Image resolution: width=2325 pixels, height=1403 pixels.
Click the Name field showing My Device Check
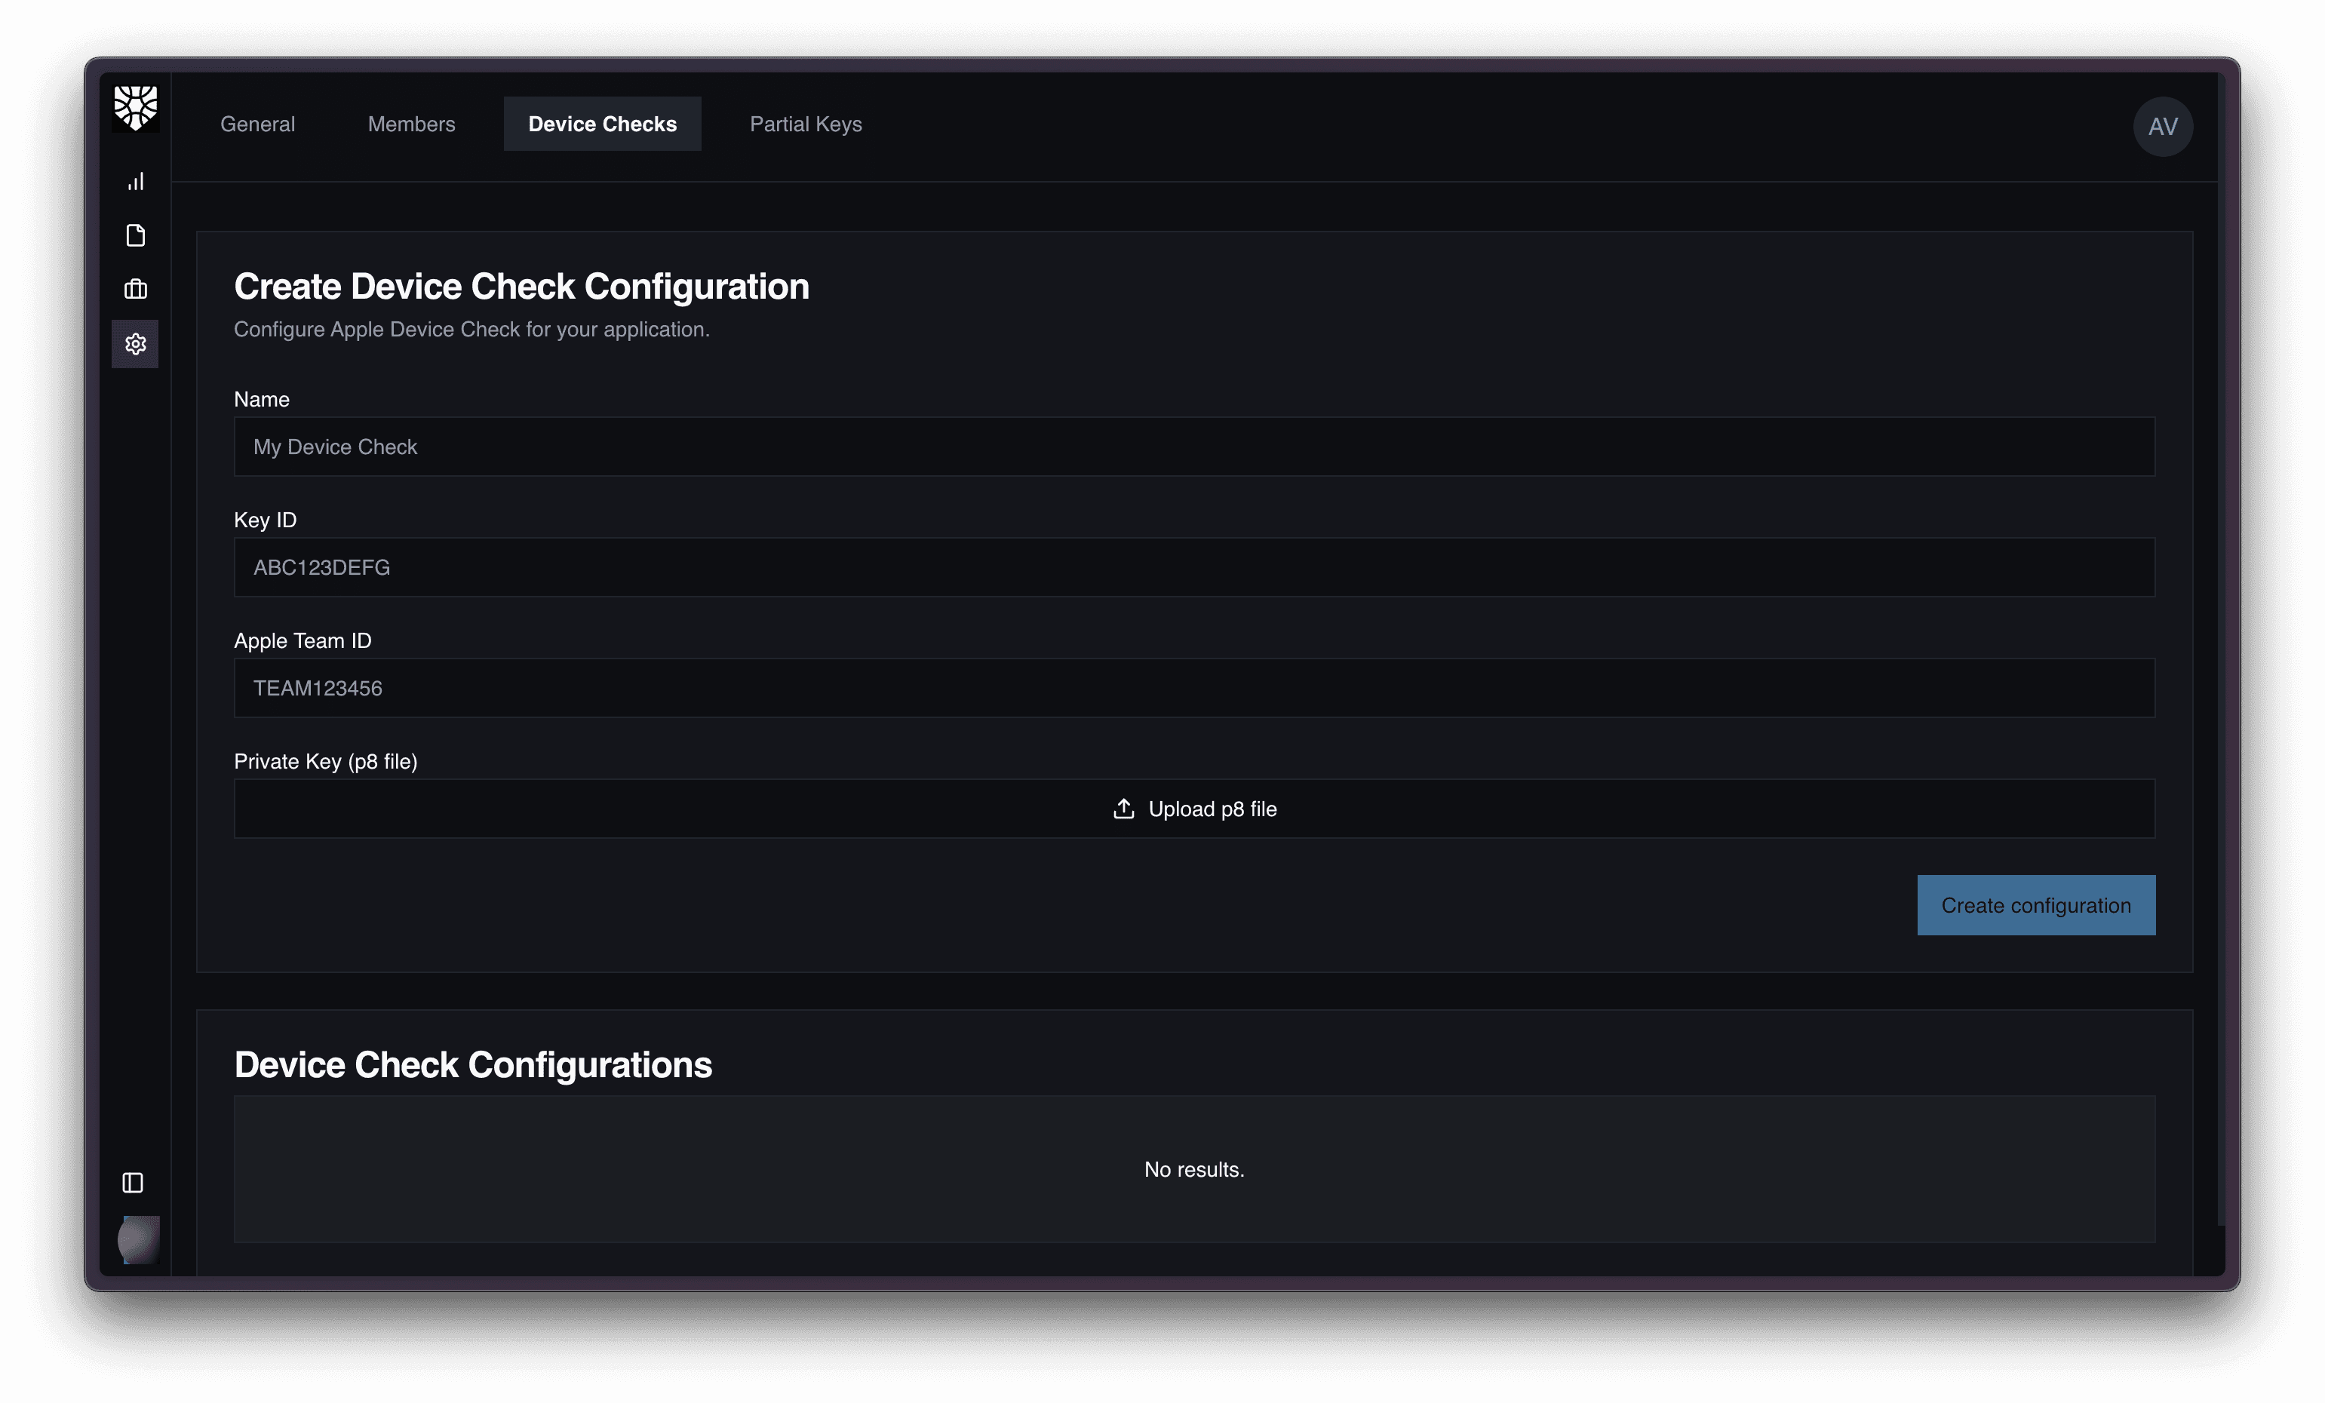tap(1193, 447)
